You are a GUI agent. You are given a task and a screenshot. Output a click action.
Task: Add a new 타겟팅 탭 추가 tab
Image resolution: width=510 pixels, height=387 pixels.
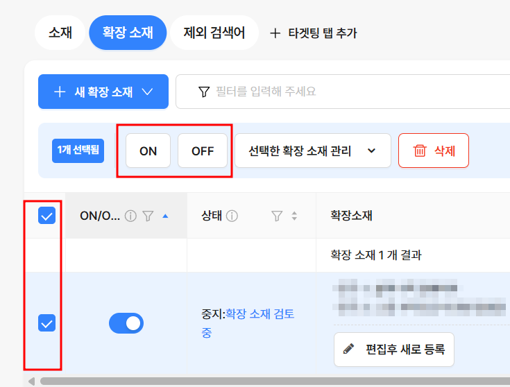pos(313,33)
